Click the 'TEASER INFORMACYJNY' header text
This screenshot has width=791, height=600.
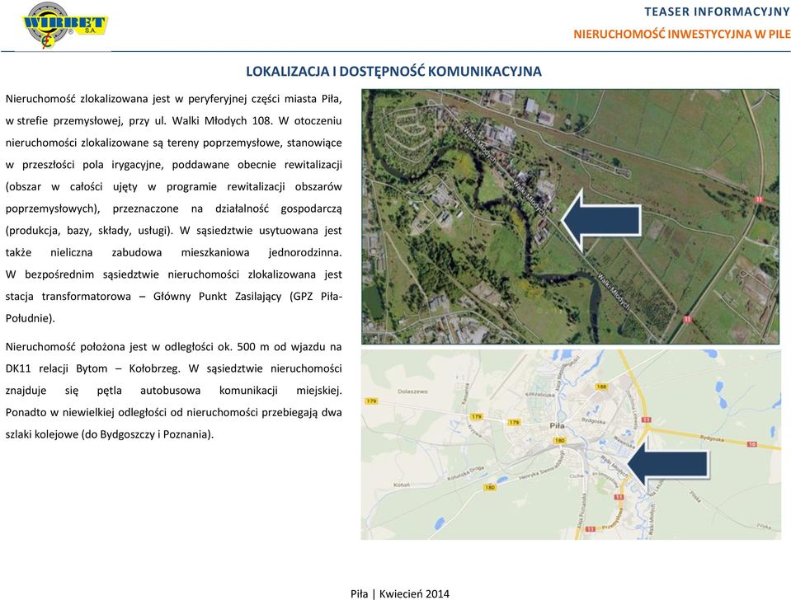(x=718, y=12)
